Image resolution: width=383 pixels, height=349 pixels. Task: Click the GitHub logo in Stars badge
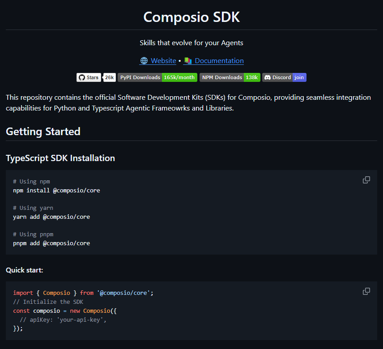click(x=81, y=77)
